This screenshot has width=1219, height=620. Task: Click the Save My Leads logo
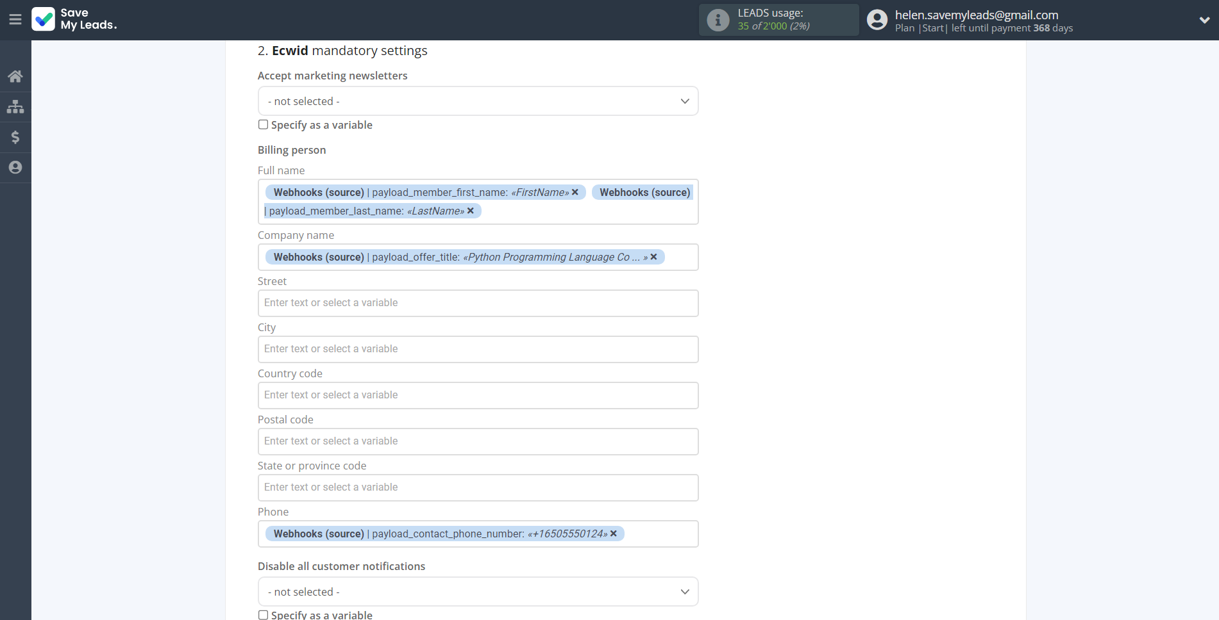[x=74, y=19]
